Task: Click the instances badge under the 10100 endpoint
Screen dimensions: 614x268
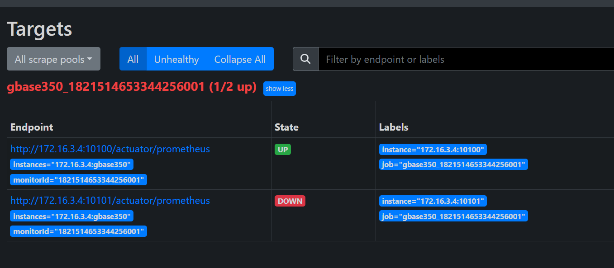Action: [72, 165]
